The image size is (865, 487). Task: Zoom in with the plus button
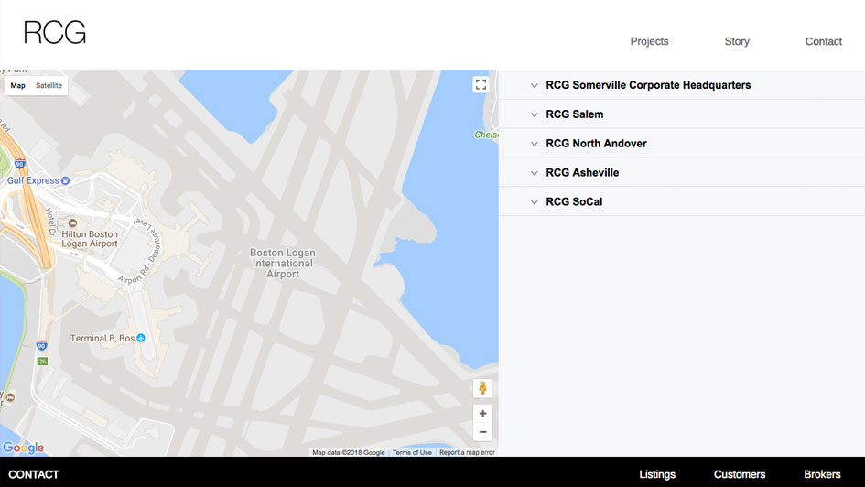coord(482,414)
